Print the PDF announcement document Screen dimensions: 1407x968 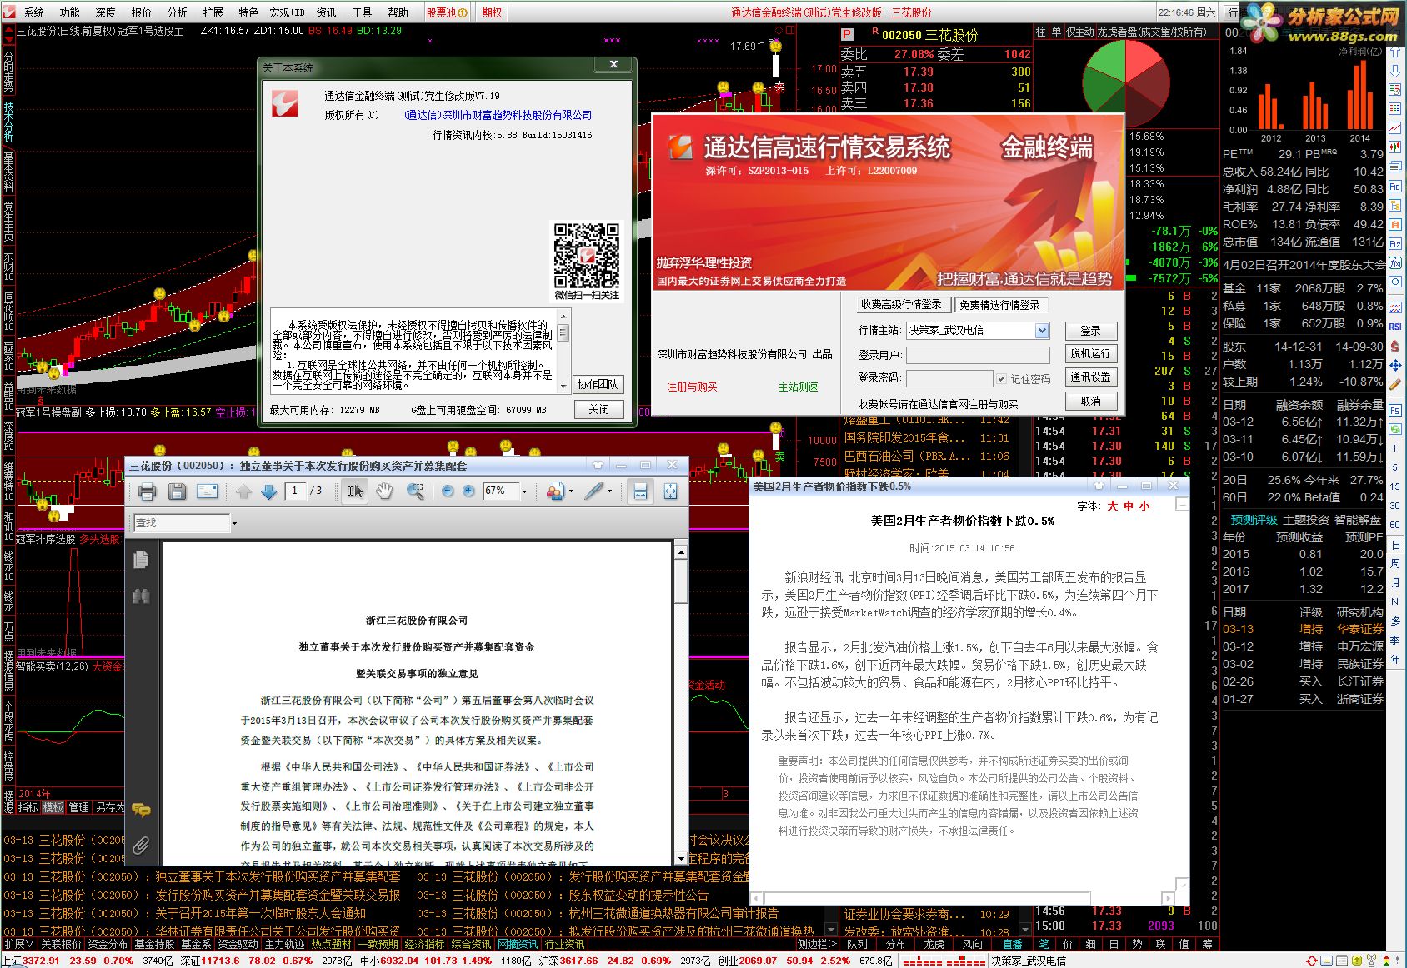[147, 491]
